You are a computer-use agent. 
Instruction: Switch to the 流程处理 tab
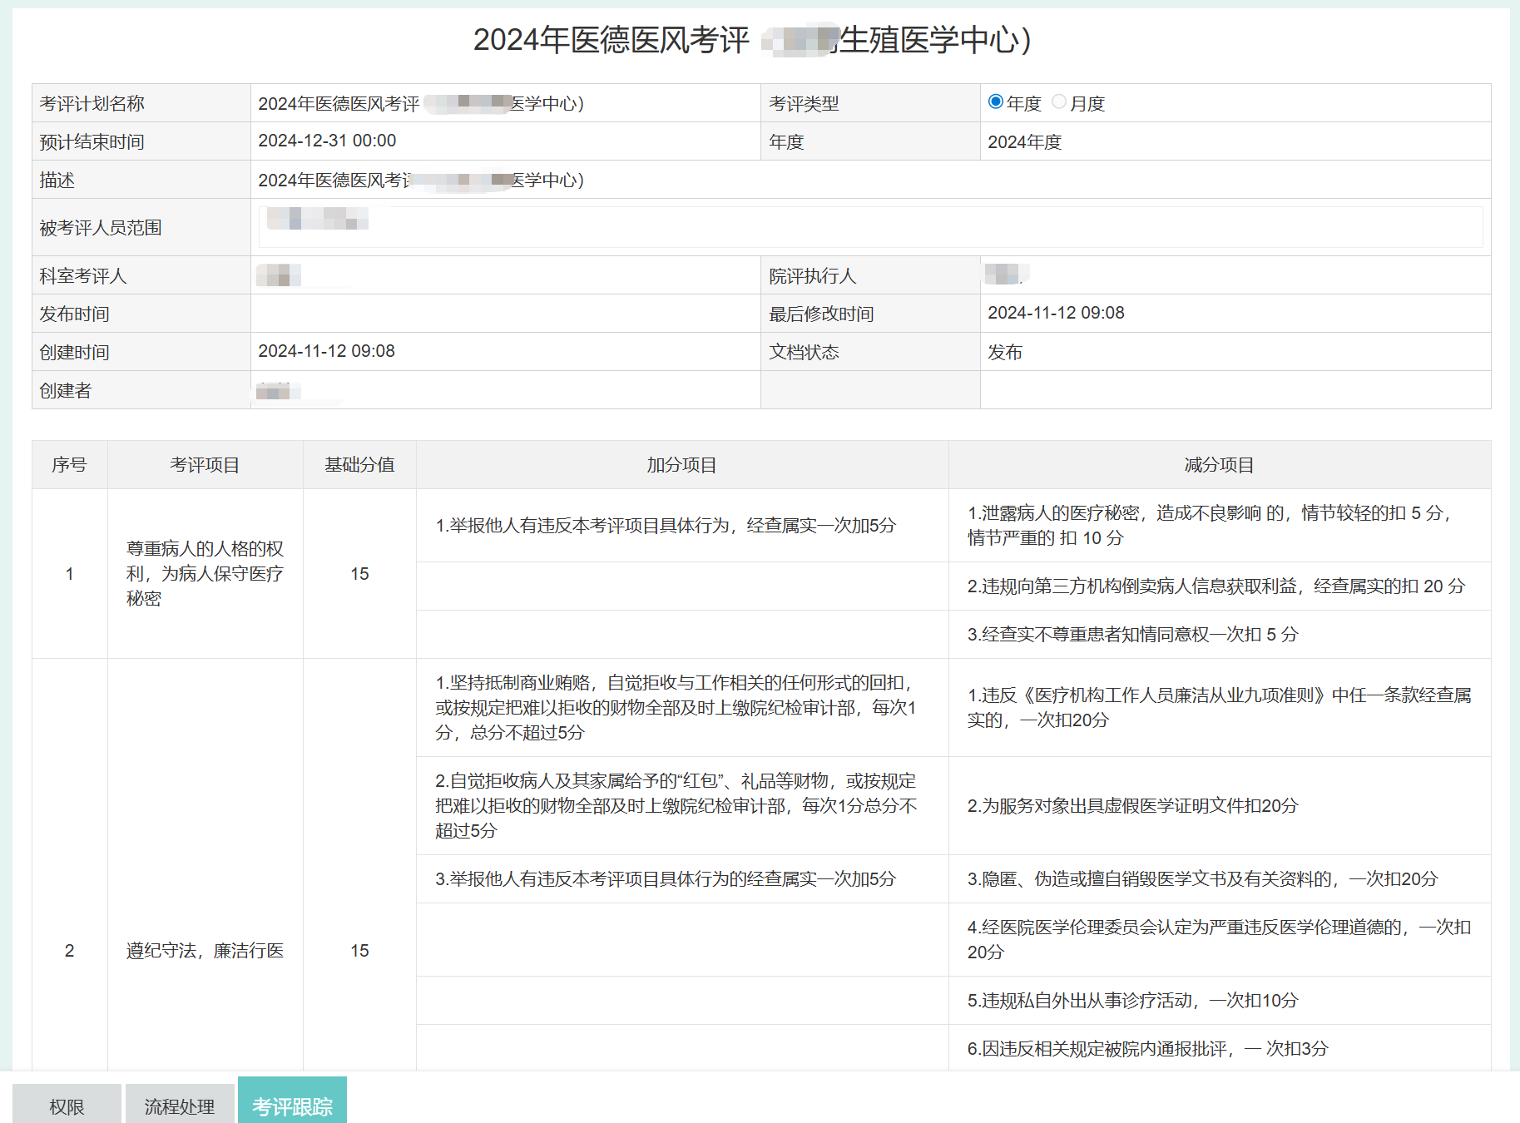pos(180,1106)
